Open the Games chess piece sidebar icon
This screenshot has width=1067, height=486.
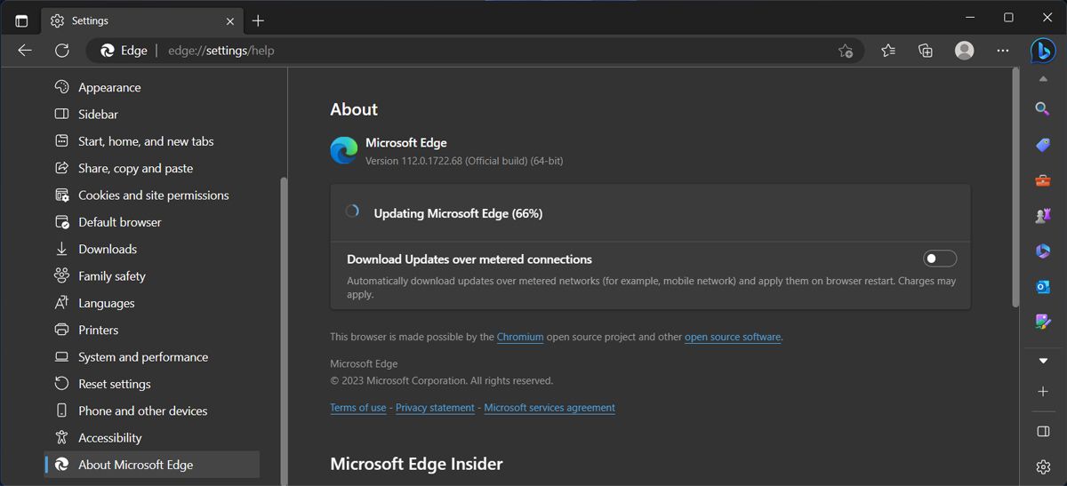(x=1043, y=216)
